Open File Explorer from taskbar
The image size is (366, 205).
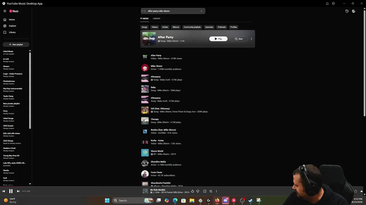coord(192,200)
